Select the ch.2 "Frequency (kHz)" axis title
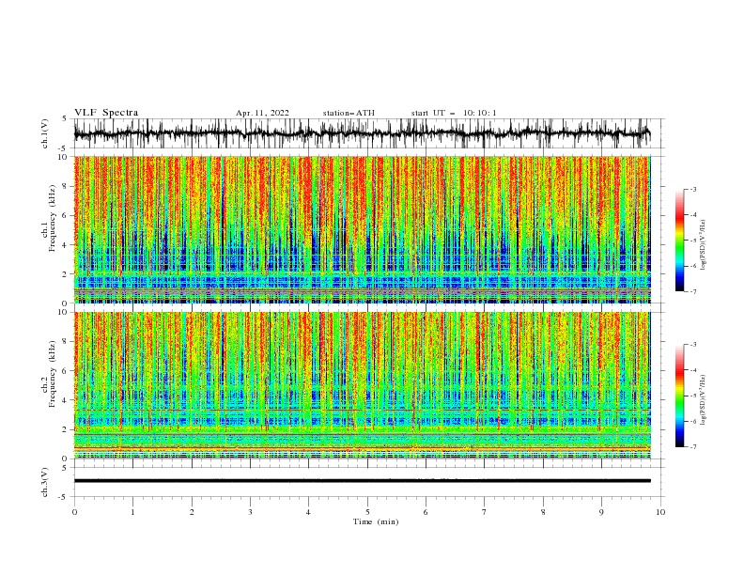744x575 pixels. click(53, 373)
